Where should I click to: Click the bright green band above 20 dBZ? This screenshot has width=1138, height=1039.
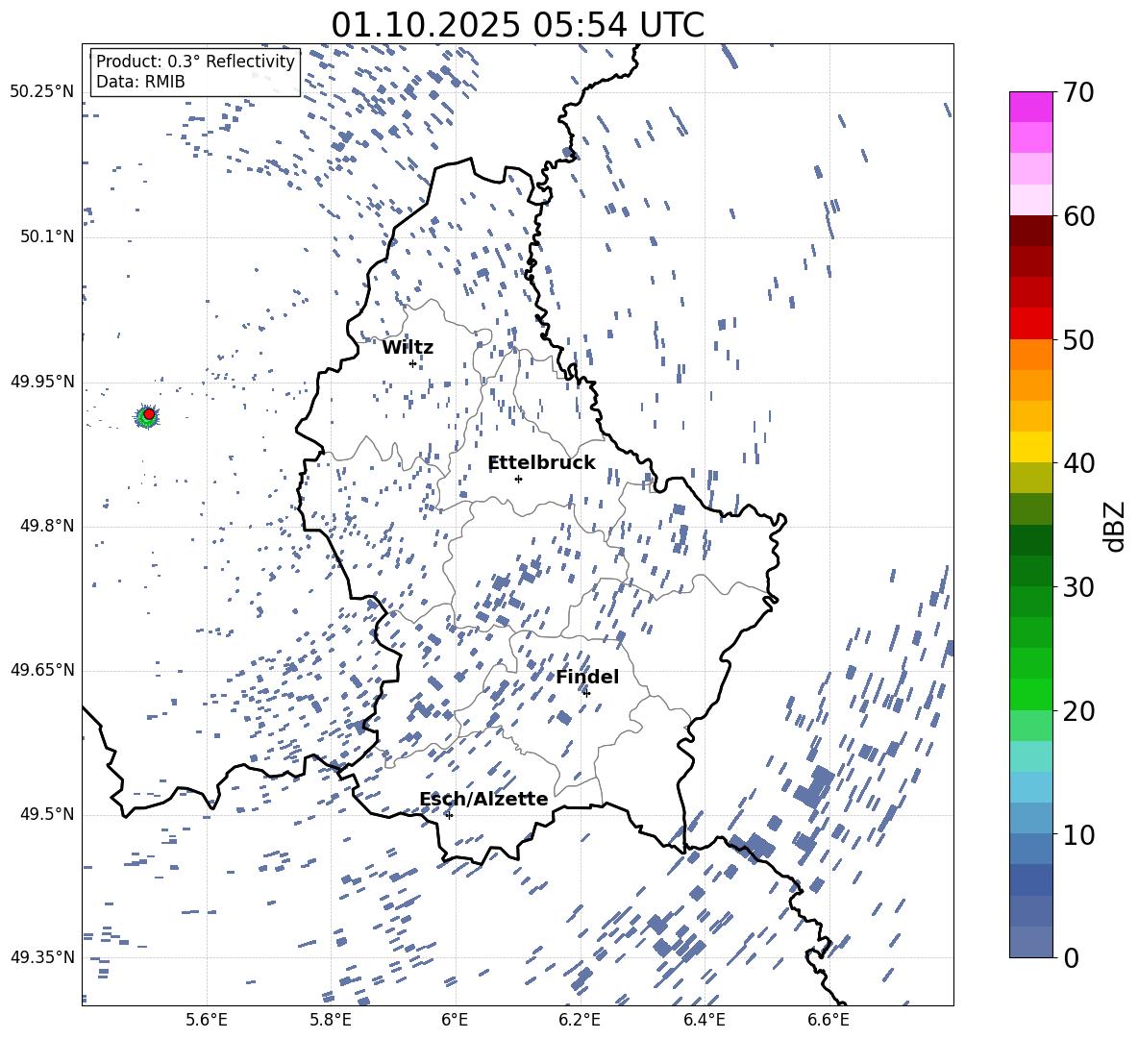tap(1030, 694)
